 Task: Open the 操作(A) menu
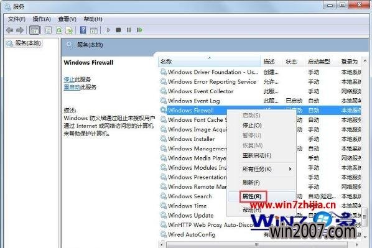[42, 19]
